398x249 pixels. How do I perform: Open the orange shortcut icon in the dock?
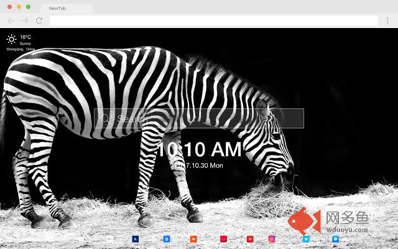[193, 239]
